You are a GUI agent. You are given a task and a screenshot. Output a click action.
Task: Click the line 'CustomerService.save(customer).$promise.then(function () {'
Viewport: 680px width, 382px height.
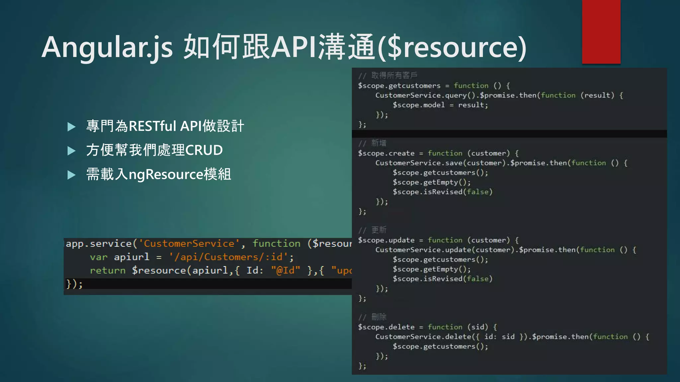point(501,163)
